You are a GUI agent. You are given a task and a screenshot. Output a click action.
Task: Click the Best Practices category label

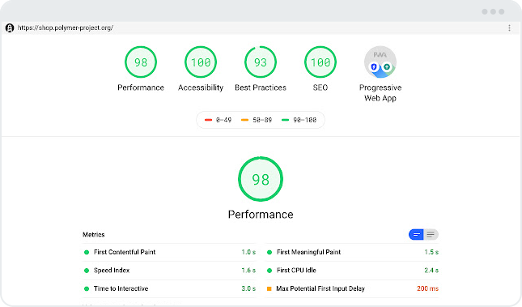point(261,87)
